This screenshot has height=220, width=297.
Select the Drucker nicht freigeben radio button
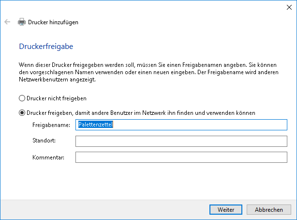coord(22,98)
